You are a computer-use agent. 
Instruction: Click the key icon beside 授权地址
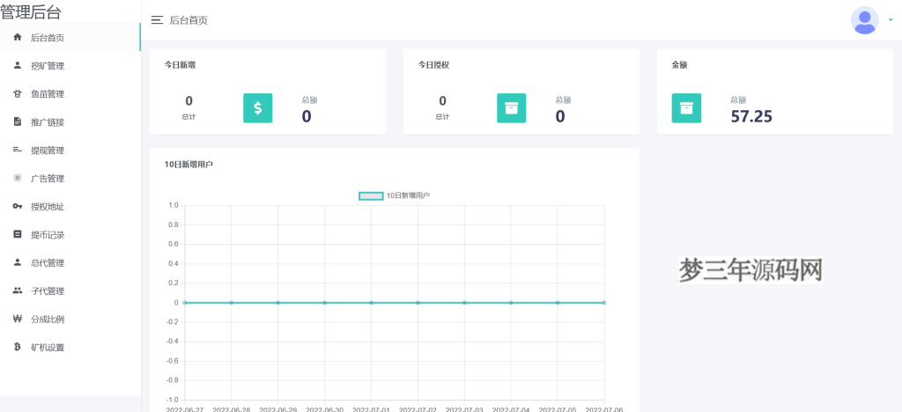[18, 206]
